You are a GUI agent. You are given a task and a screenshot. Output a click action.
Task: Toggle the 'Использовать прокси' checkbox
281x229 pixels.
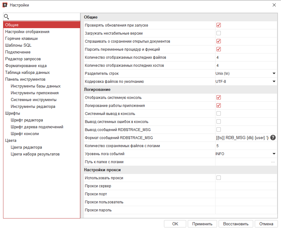click(x=219, y=178)
